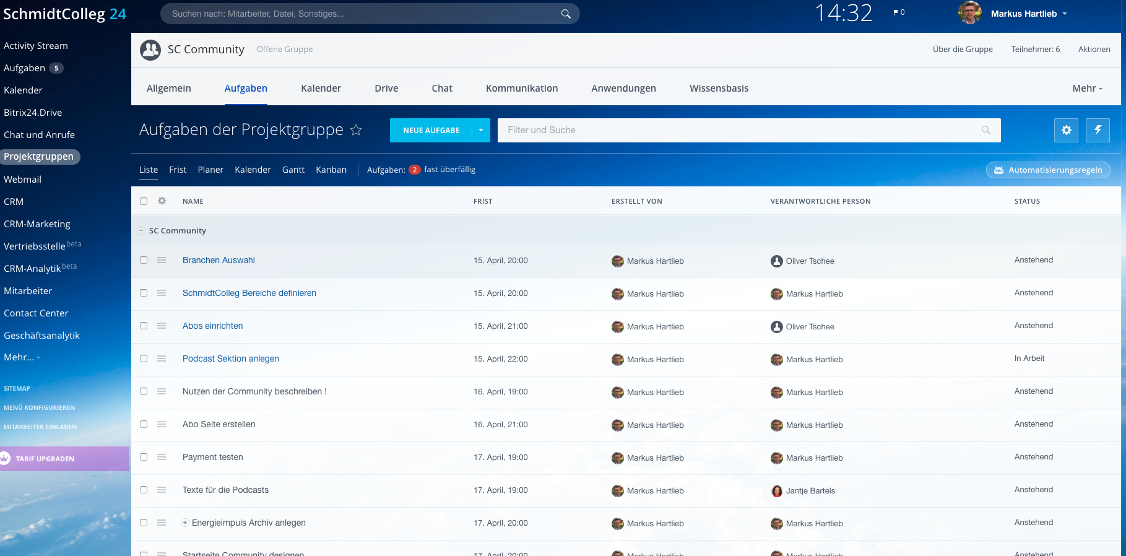
Task: Tick the checkbox for Abos einrichten
Action: [x=144, y=326]
